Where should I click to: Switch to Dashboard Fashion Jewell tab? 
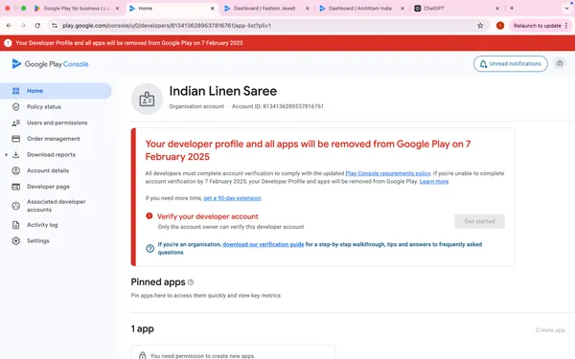point(264,8)
